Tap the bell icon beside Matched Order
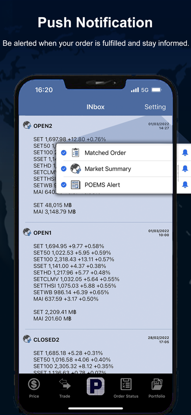191x415 pixels. [185, 152]
